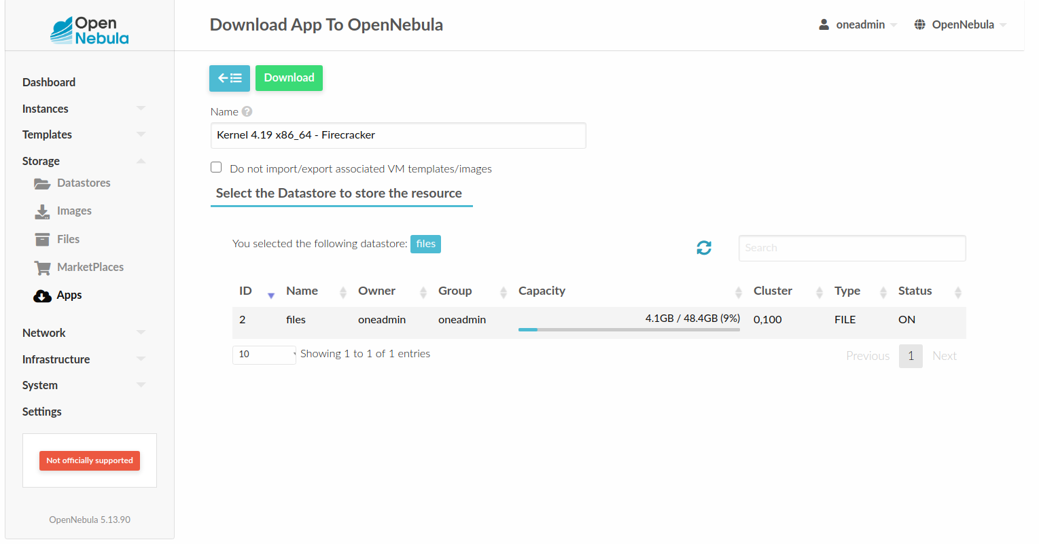
Task: Expand the Infrastructure menu arrow
Action: tap(141, 359)
